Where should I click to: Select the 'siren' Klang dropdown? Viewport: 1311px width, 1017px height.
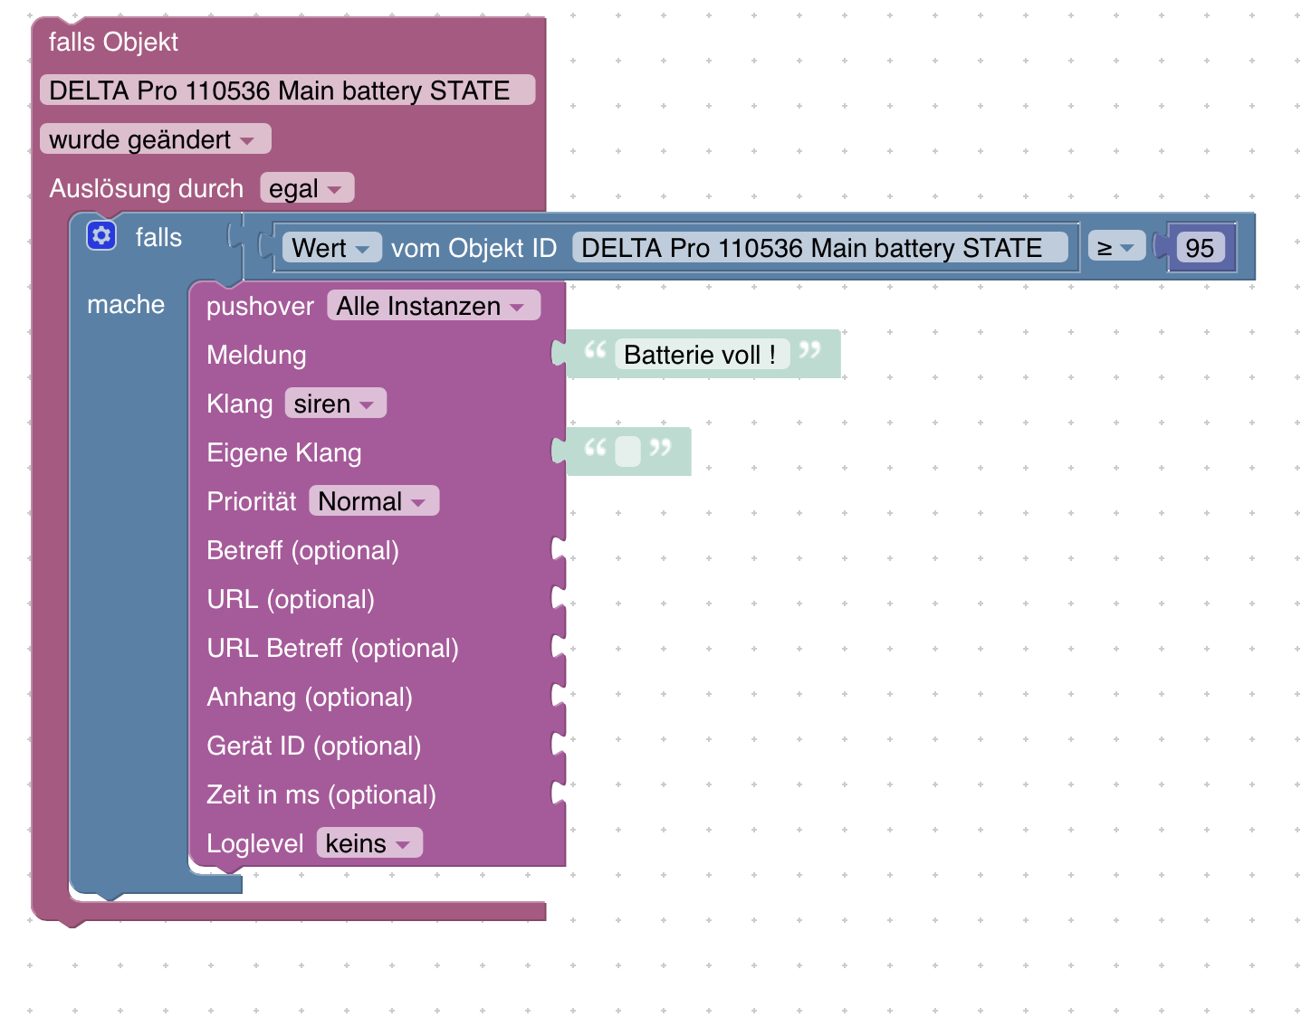tap(335, 404)
